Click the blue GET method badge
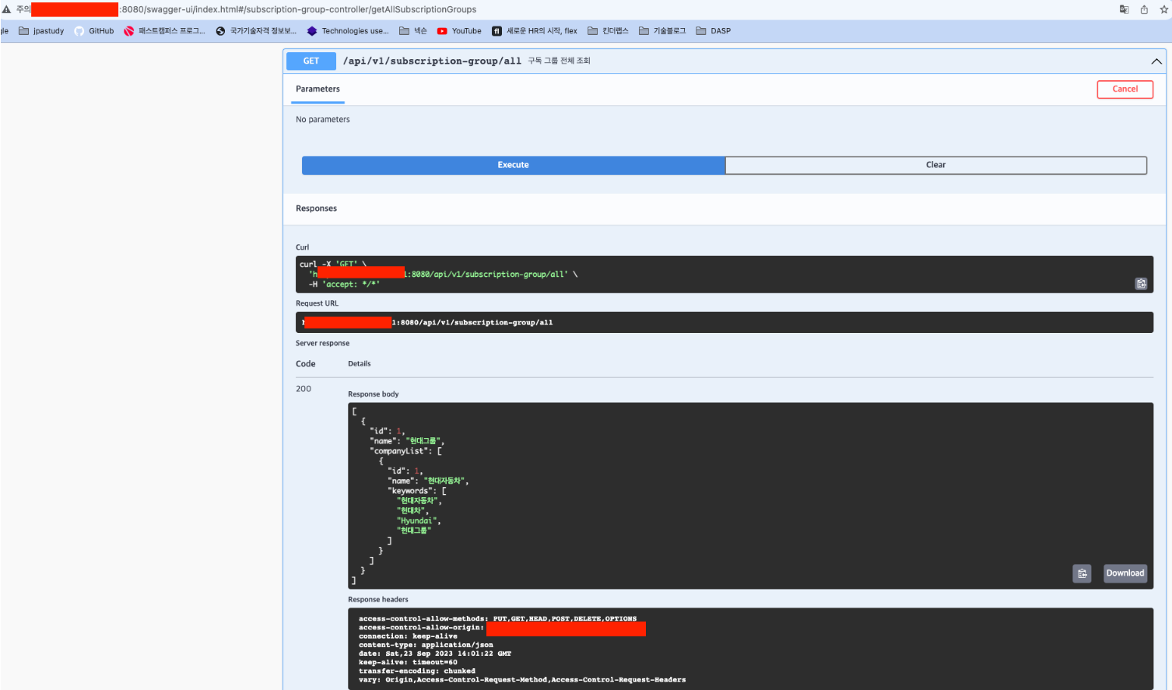Screen dimensions: 1172x690 point(311,61)
